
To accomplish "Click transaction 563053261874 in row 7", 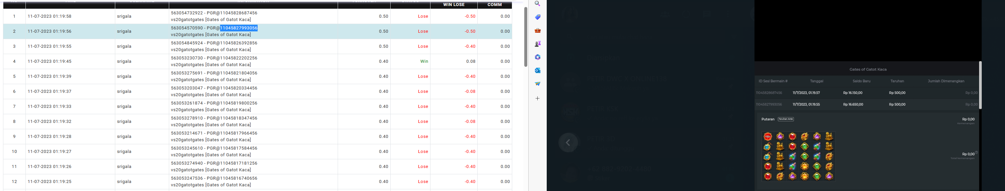I will coord(187,103).
